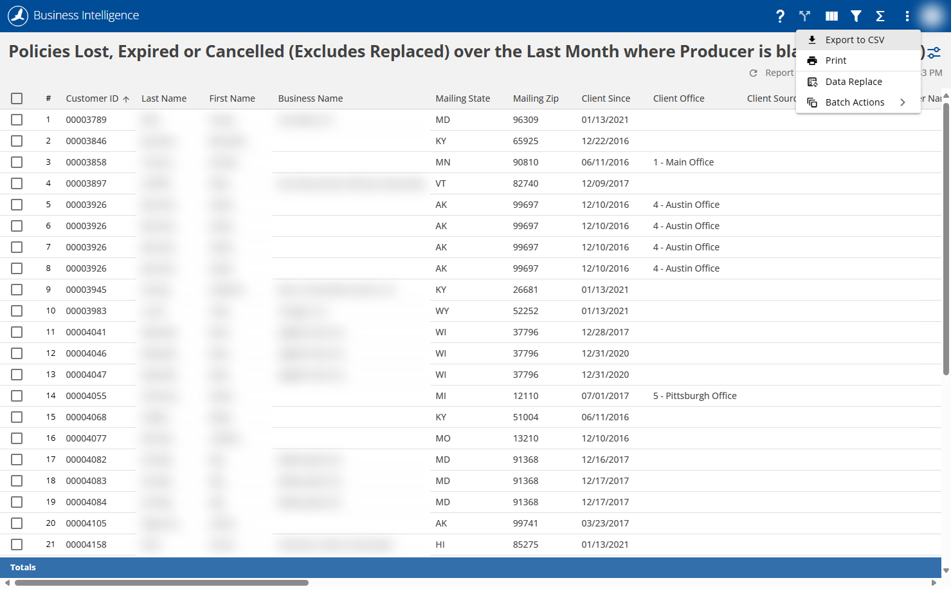Click the printer icon in the menu
951x596 pixels.
812,61
